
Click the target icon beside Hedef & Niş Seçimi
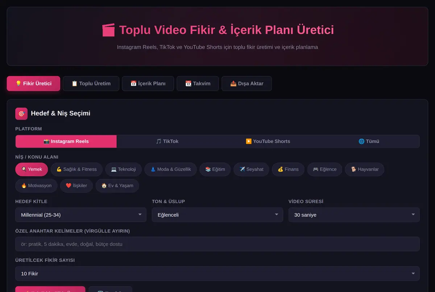click(x=21, y=114)
